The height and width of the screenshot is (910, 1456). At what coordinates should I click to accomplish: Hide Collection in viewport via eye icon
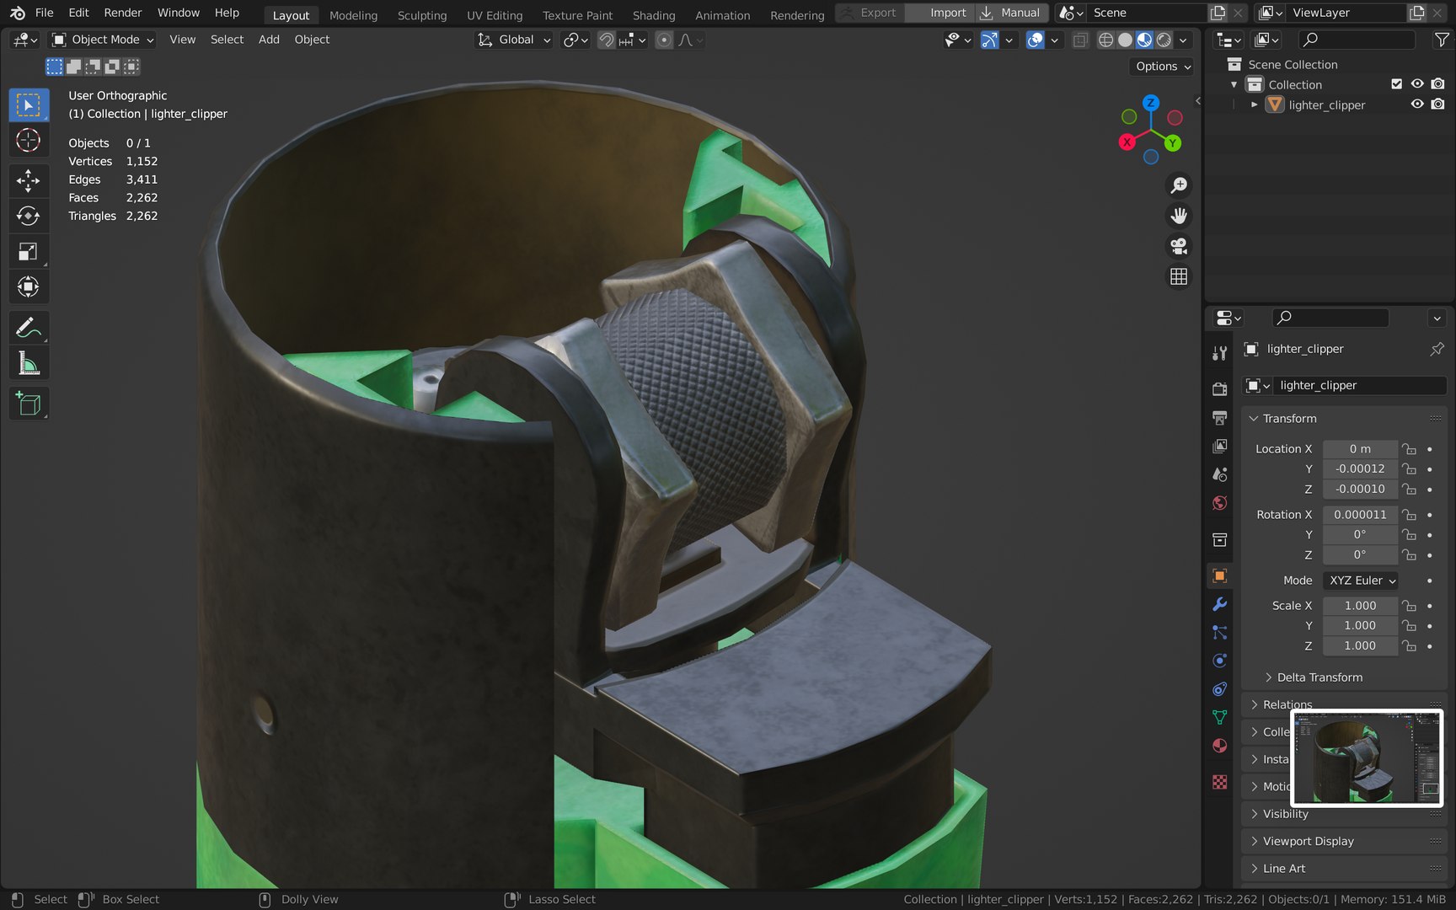[1417, 84]
